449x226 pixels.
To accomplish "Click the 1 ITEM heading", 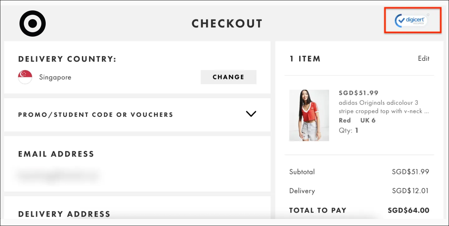I will [x=305, y=59].
